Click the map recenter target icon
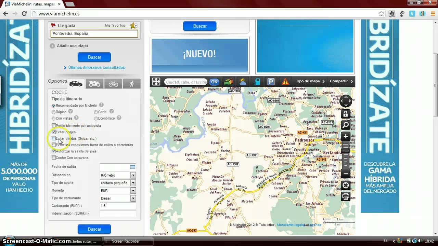The height and width of the screenshot is (246, 438). [x=346, y=186]
